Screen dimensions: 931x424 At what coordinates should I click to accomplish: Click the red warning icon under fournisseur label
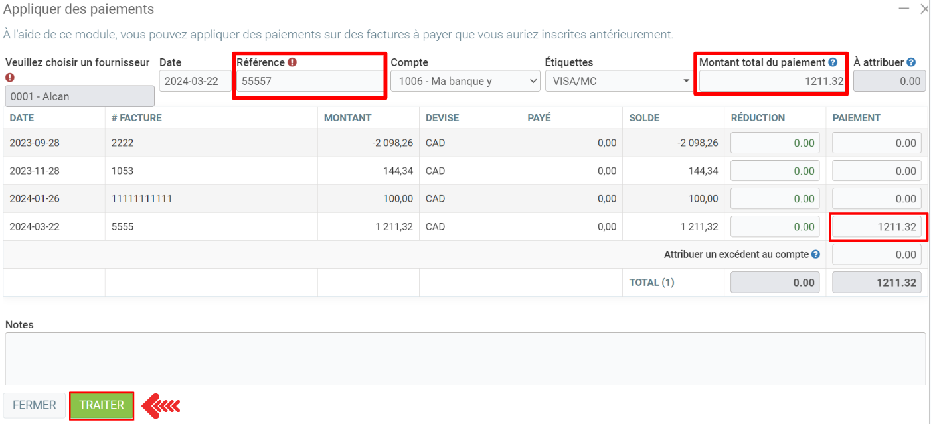click(10, 77)
